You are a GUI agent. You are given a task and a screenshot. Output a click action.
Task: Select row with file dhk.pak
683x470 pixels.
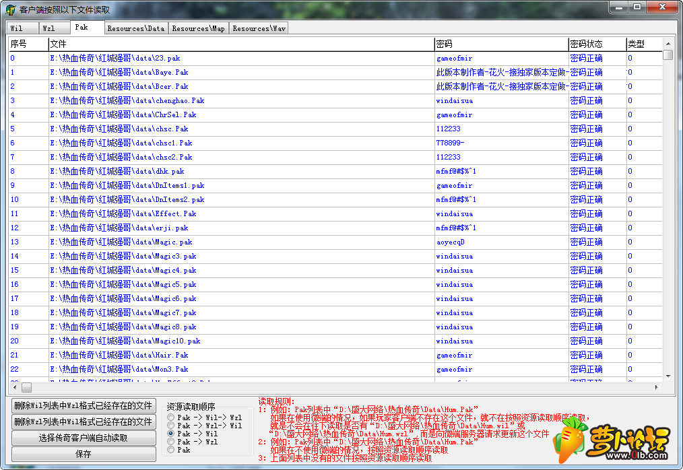[x=335, y=171]
